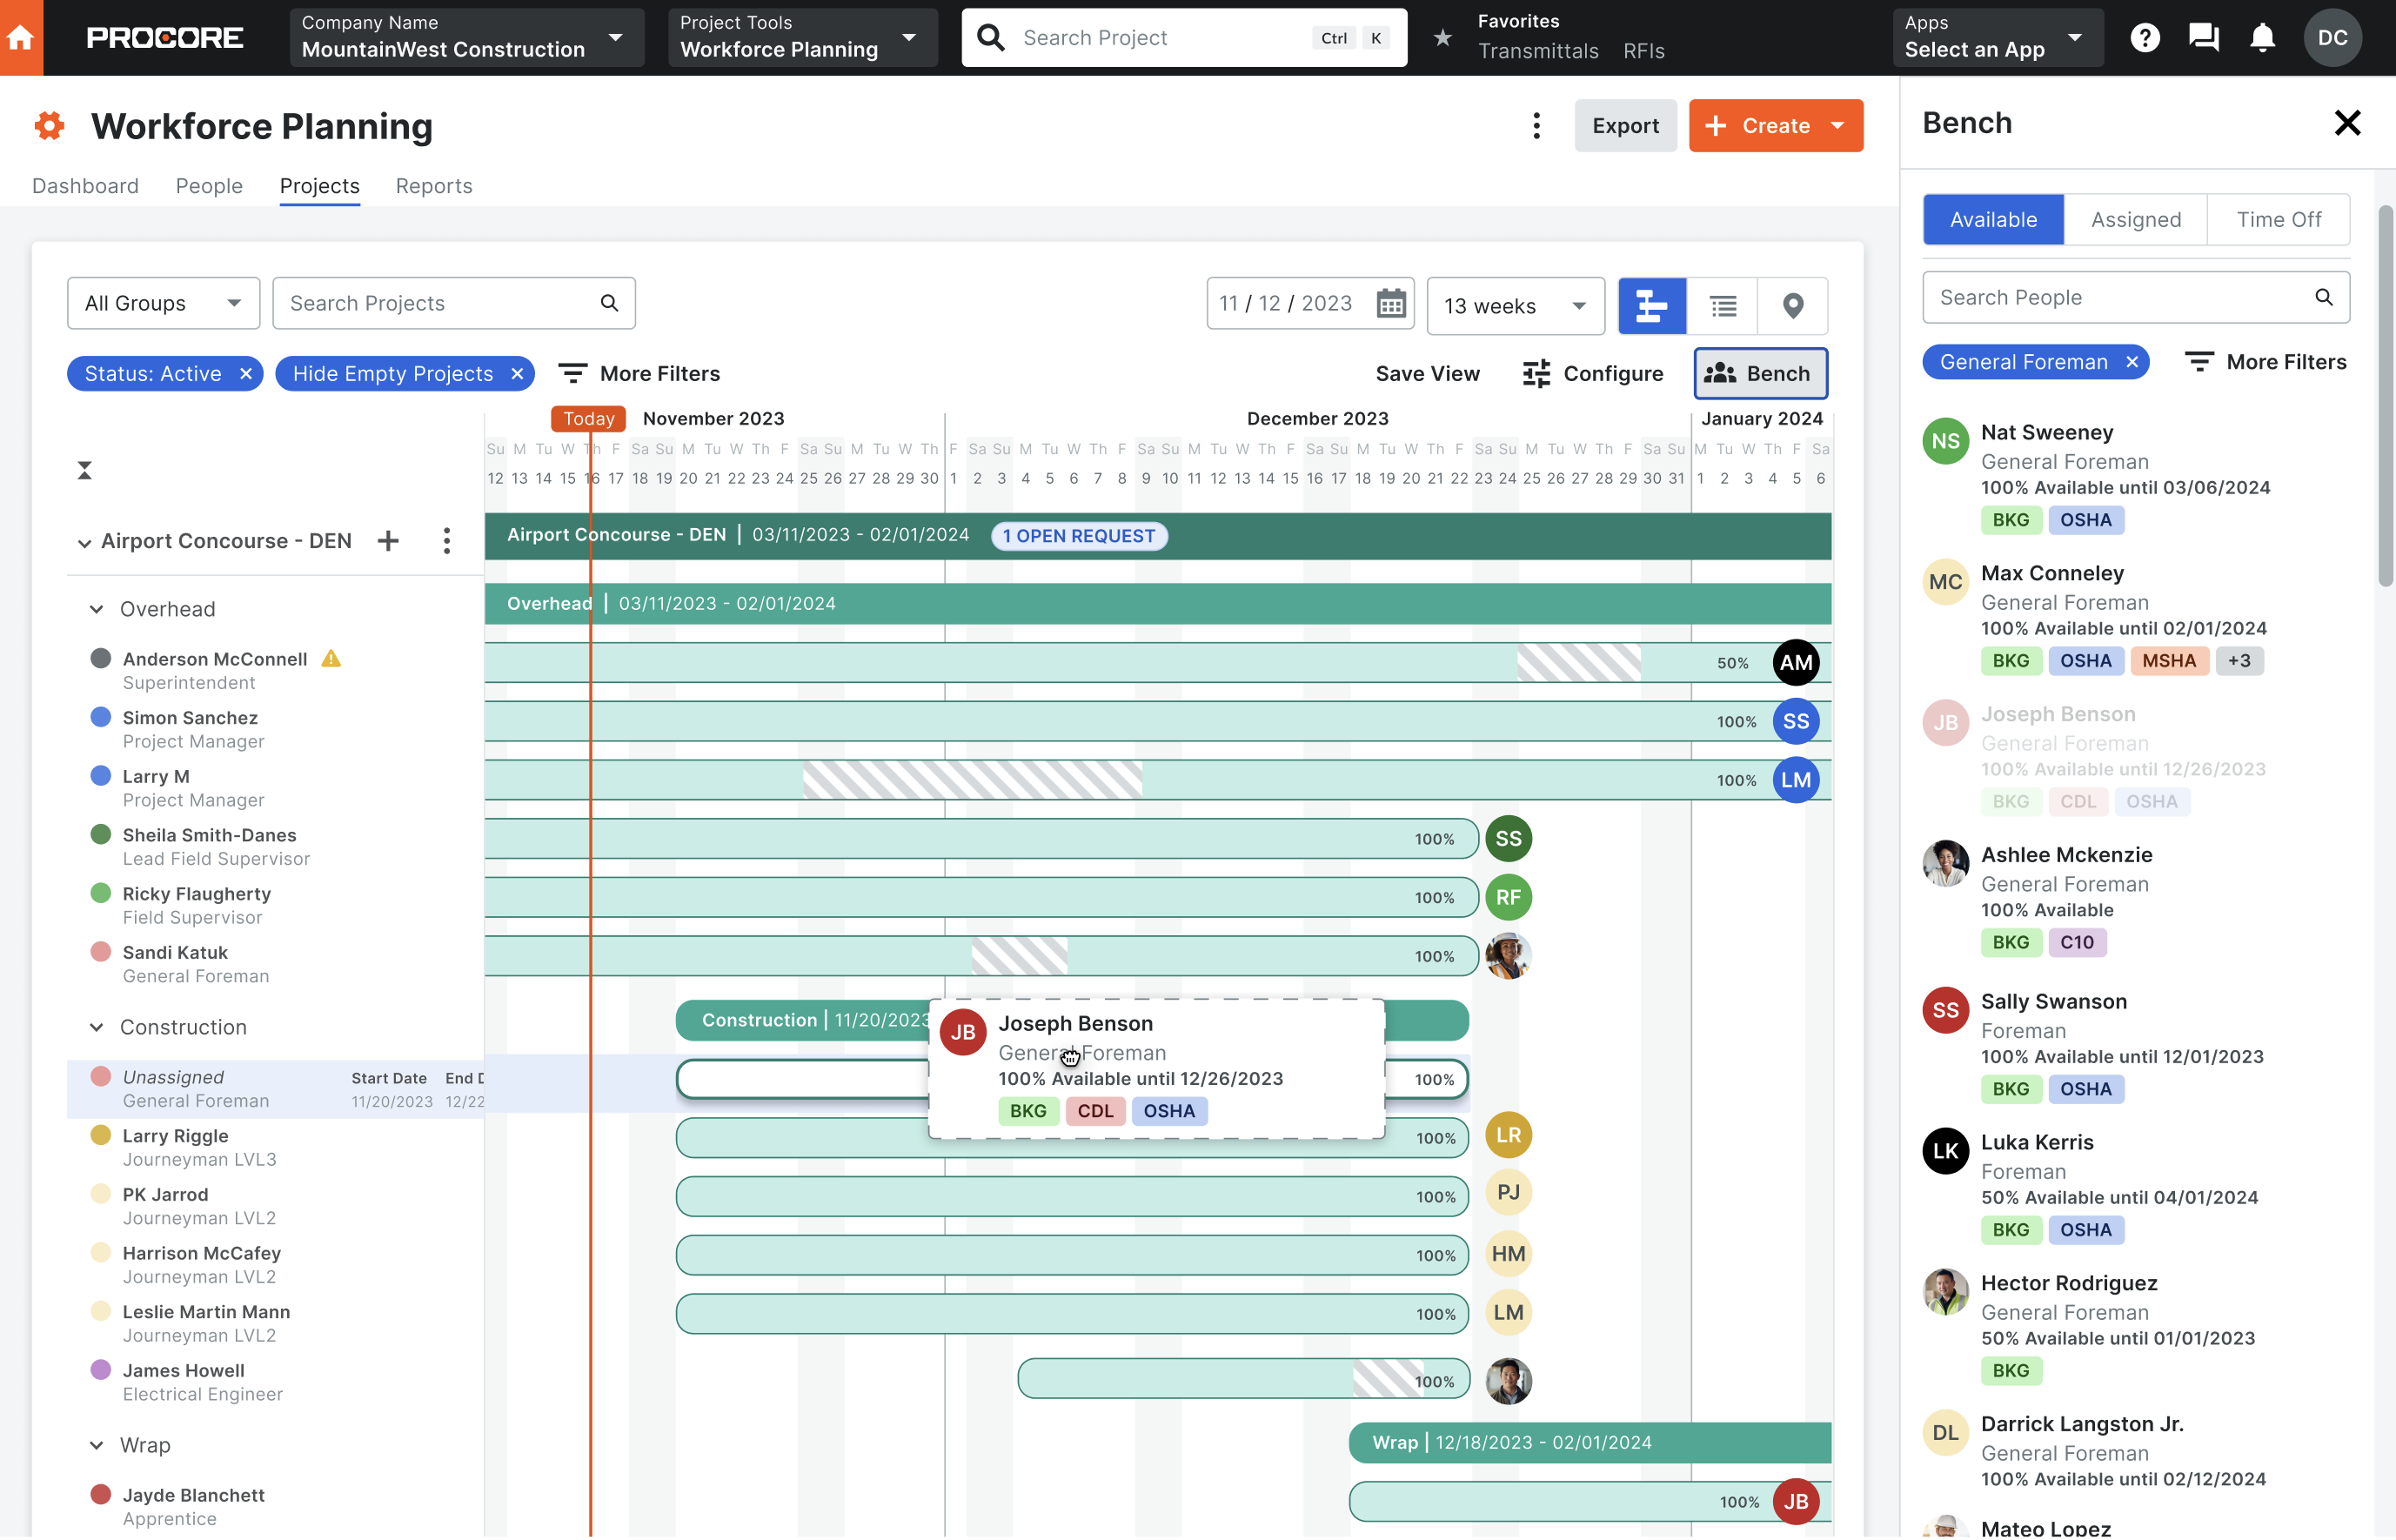Remove Hide Empty Projects filter chip
The height and width of the screenshot is (1540, 2396).
click(517, 373)
